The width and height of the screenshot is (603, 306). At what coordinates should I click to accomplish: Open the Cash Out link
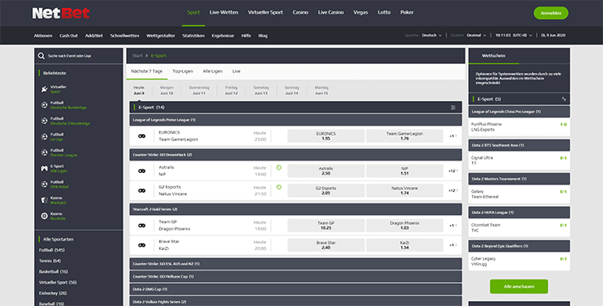click(x=69, y=36)
